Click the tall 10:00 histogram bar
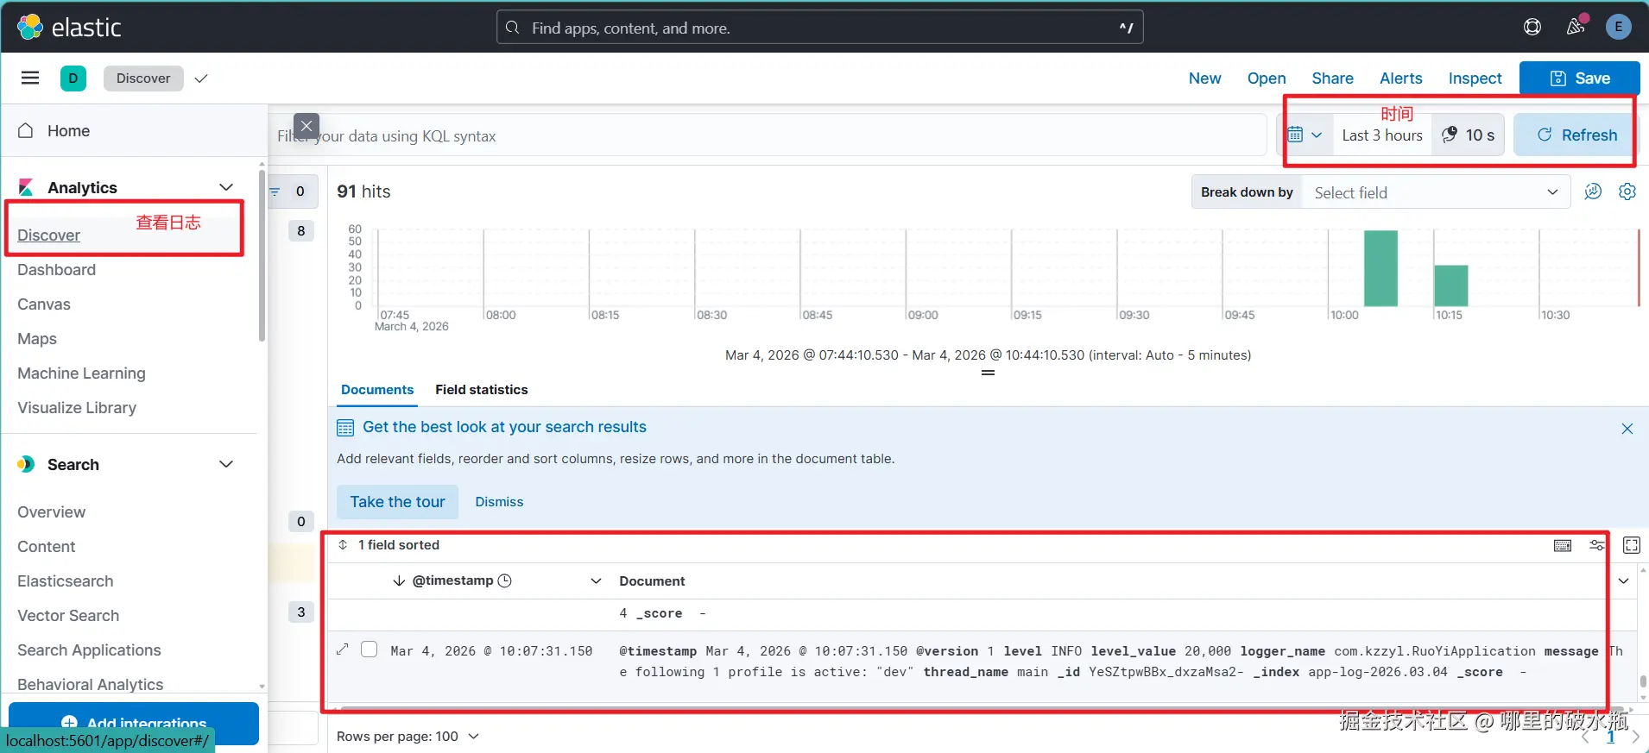The image size is (1649, 753). coord(1380,268)
